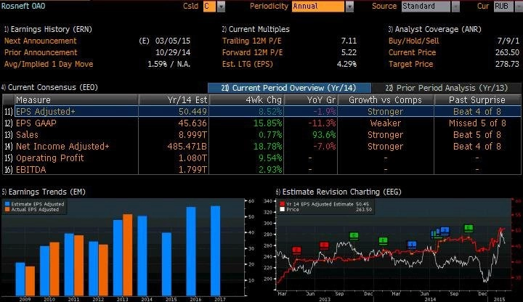Click the YoY Gr column header
This screenshot has width=523, height=302.
(311, 100)
